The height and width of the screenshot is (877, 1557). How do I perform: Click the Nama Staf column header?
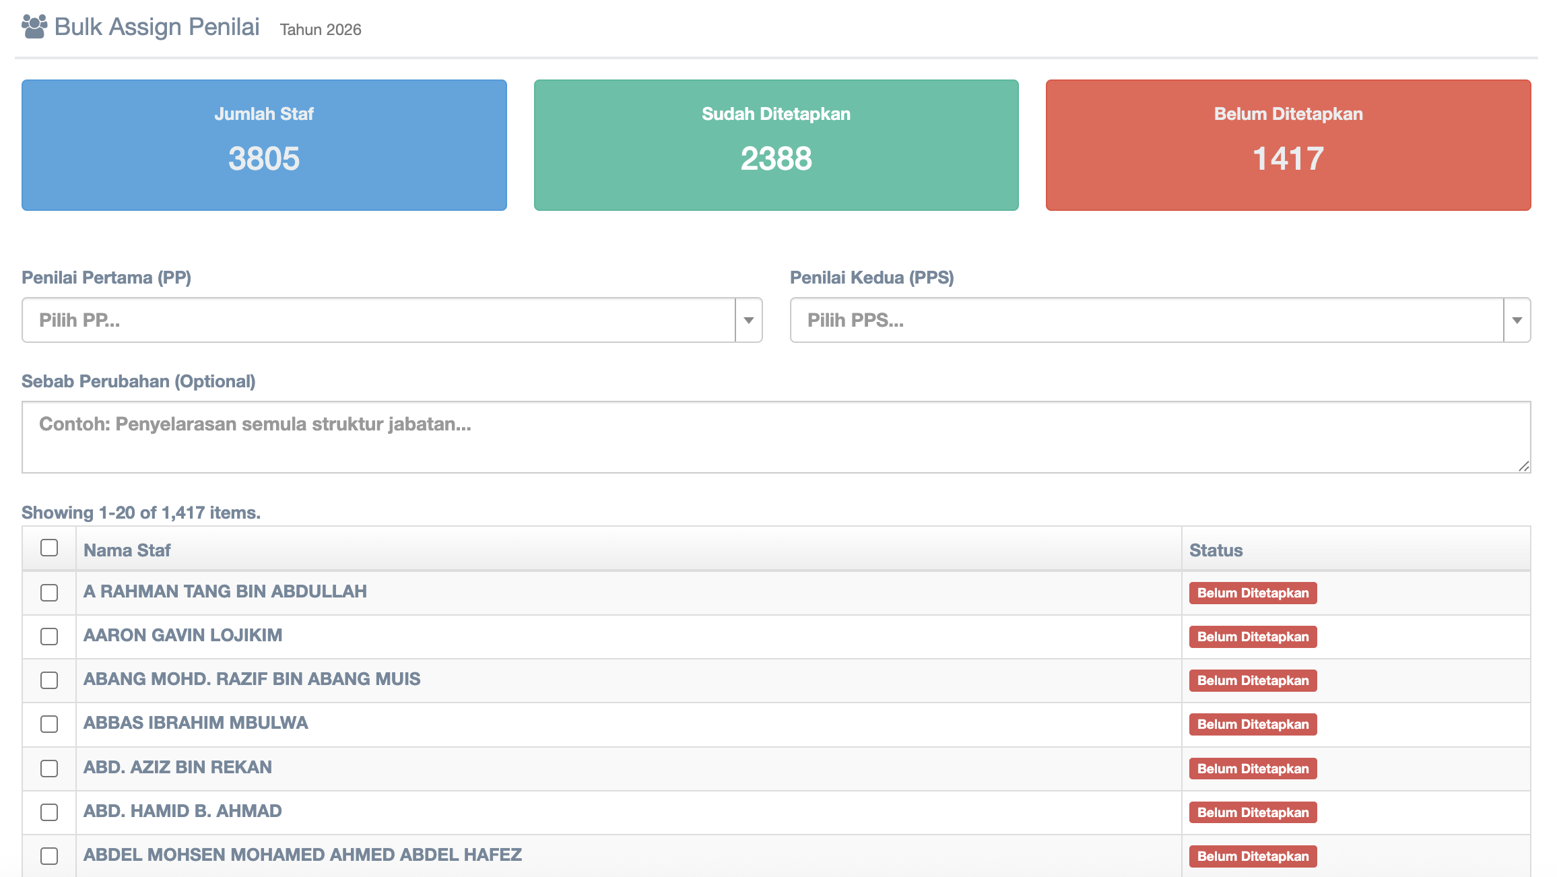(x=127, y=550)
